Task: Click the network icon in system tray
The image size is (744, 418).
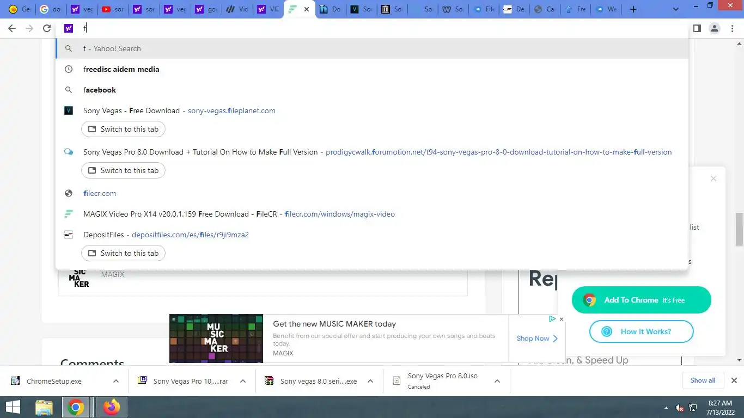Action: point(693,408)
